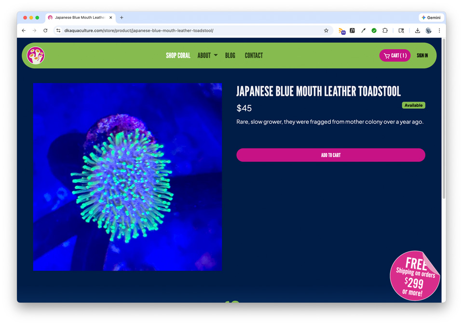Add the toadstool to cart

(x=331, y=155)
